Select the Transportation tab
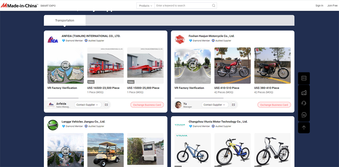Screen dimensions: 339x167 [65, 20]
